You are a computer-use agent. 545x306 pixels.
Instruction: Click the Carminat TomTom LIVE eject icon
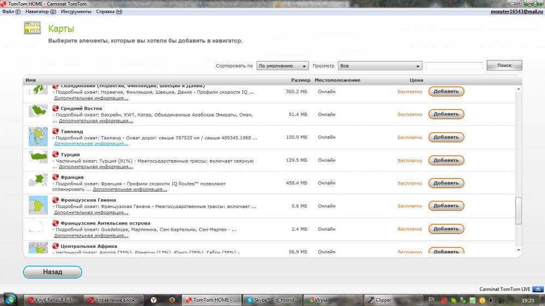click(x=538, y=289)
